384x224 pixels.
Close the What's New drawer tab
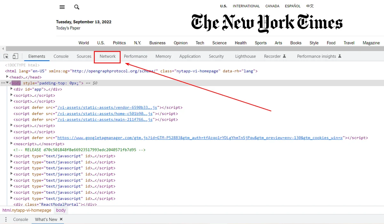61,219
